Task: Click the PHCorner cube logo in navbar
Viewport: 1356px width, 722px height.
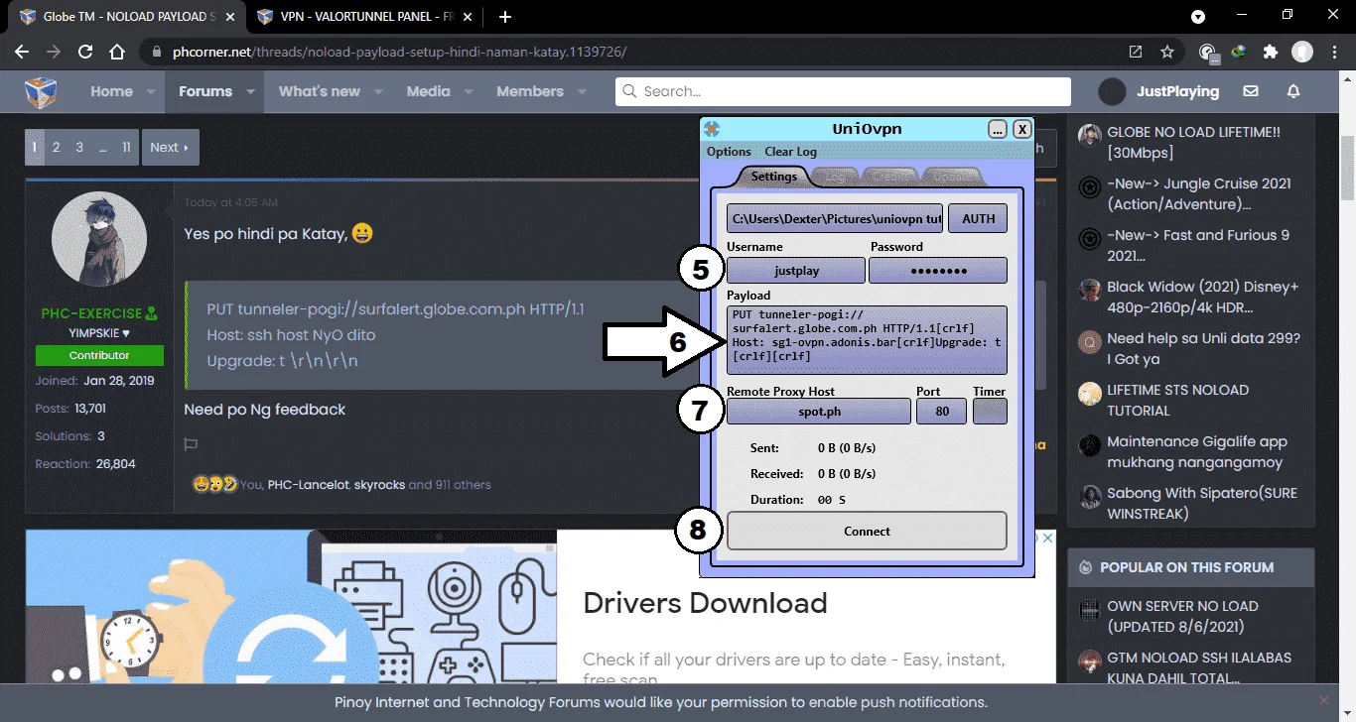Action: point(41,91)
